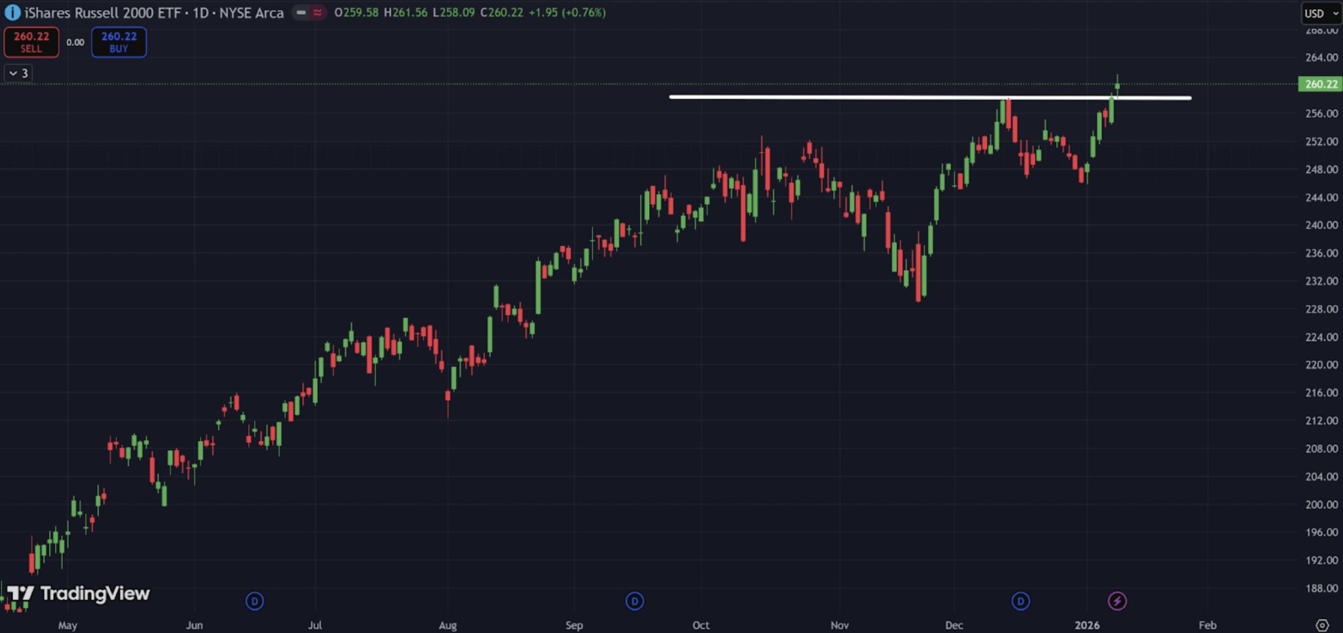Viewport: 1343px width, 633px height.
Task: Expand the indicators list labeled 3
Action: click(x=16, y=73)
